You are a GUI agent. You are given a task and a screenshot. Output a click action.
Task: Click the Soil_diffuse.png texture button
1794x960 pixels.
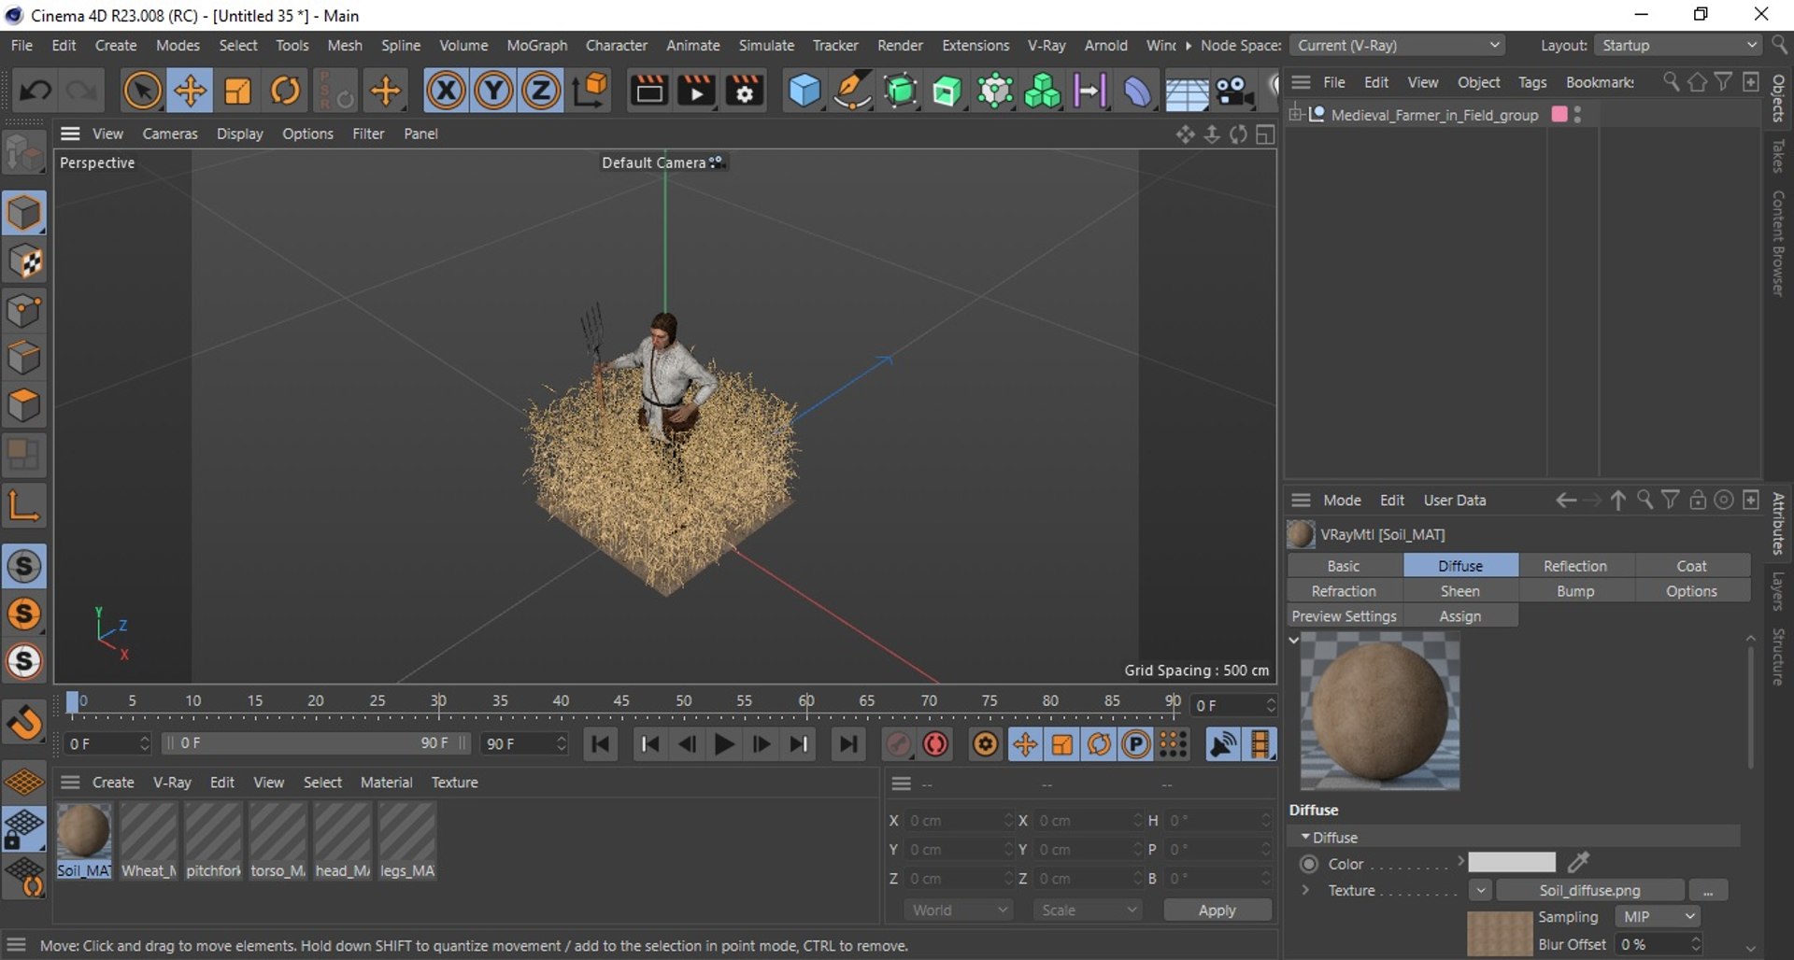[1589, 891]
